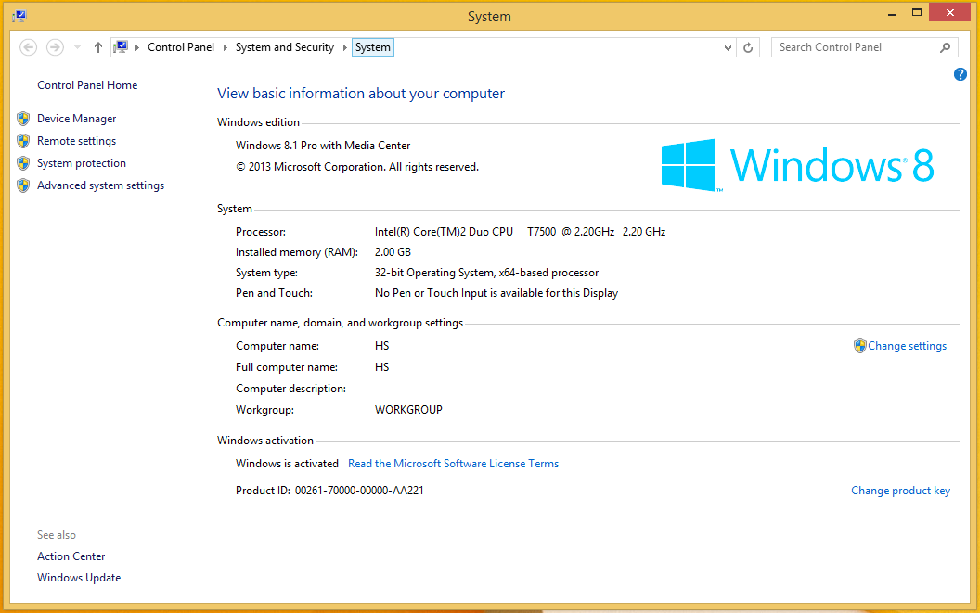Image resolution: width=980 pixels, height=613 pixels.
Task: Maximize the System window
Action: pos(916,13)
